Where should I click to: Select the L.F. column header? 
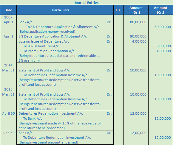pyautogui.click(x=119, y=10)
